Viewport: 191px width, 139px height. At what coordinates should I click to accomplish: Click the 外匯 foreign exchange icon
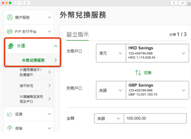11,46
